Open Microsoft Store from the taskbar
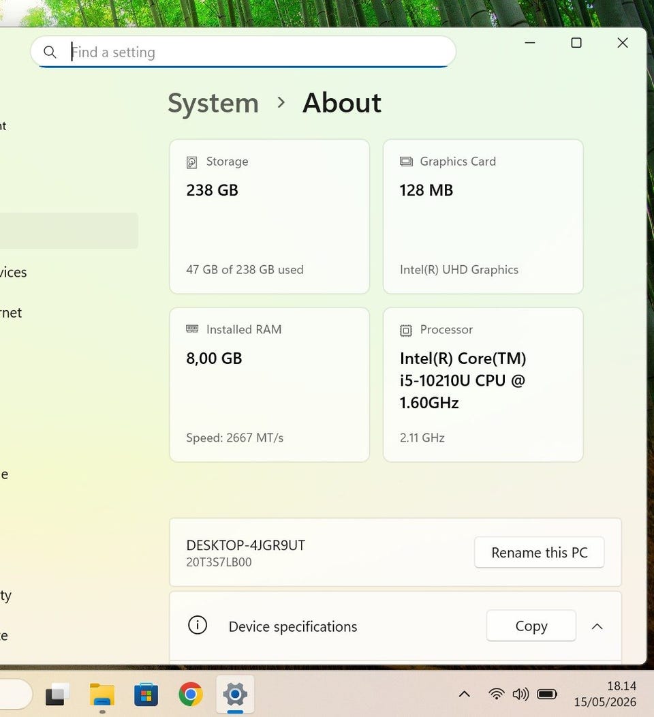This screenshot has height=717, width=654. [x=146, y=694]
